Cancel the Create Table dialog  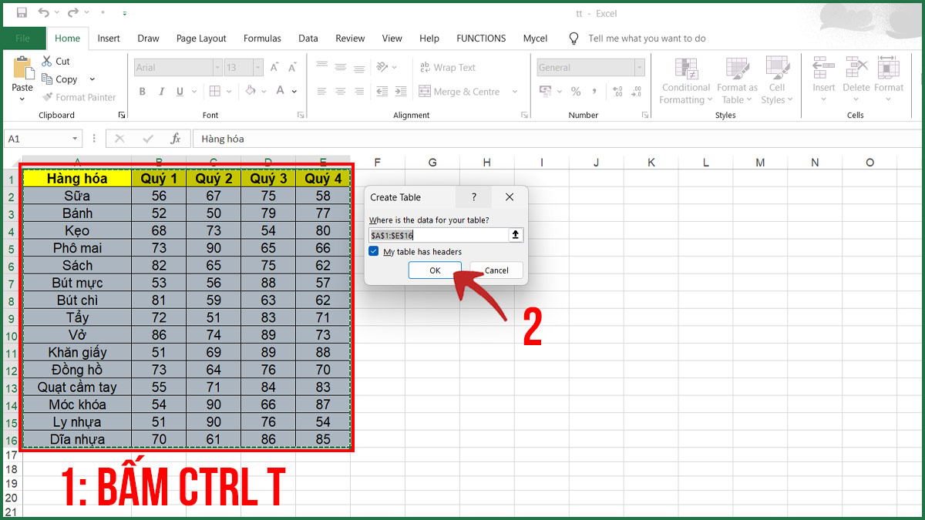(x=496, y=270)
